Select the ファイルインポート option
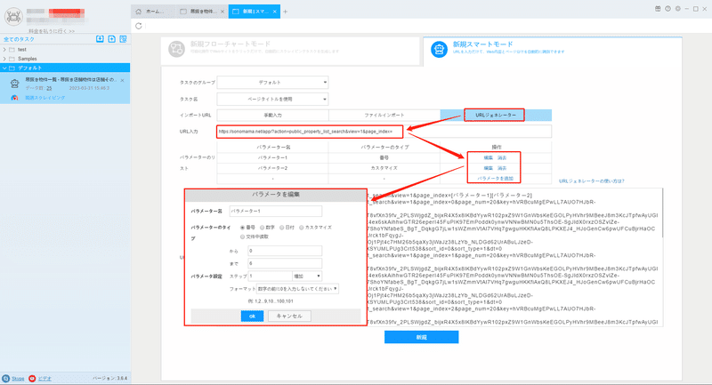 coord(384,116)
